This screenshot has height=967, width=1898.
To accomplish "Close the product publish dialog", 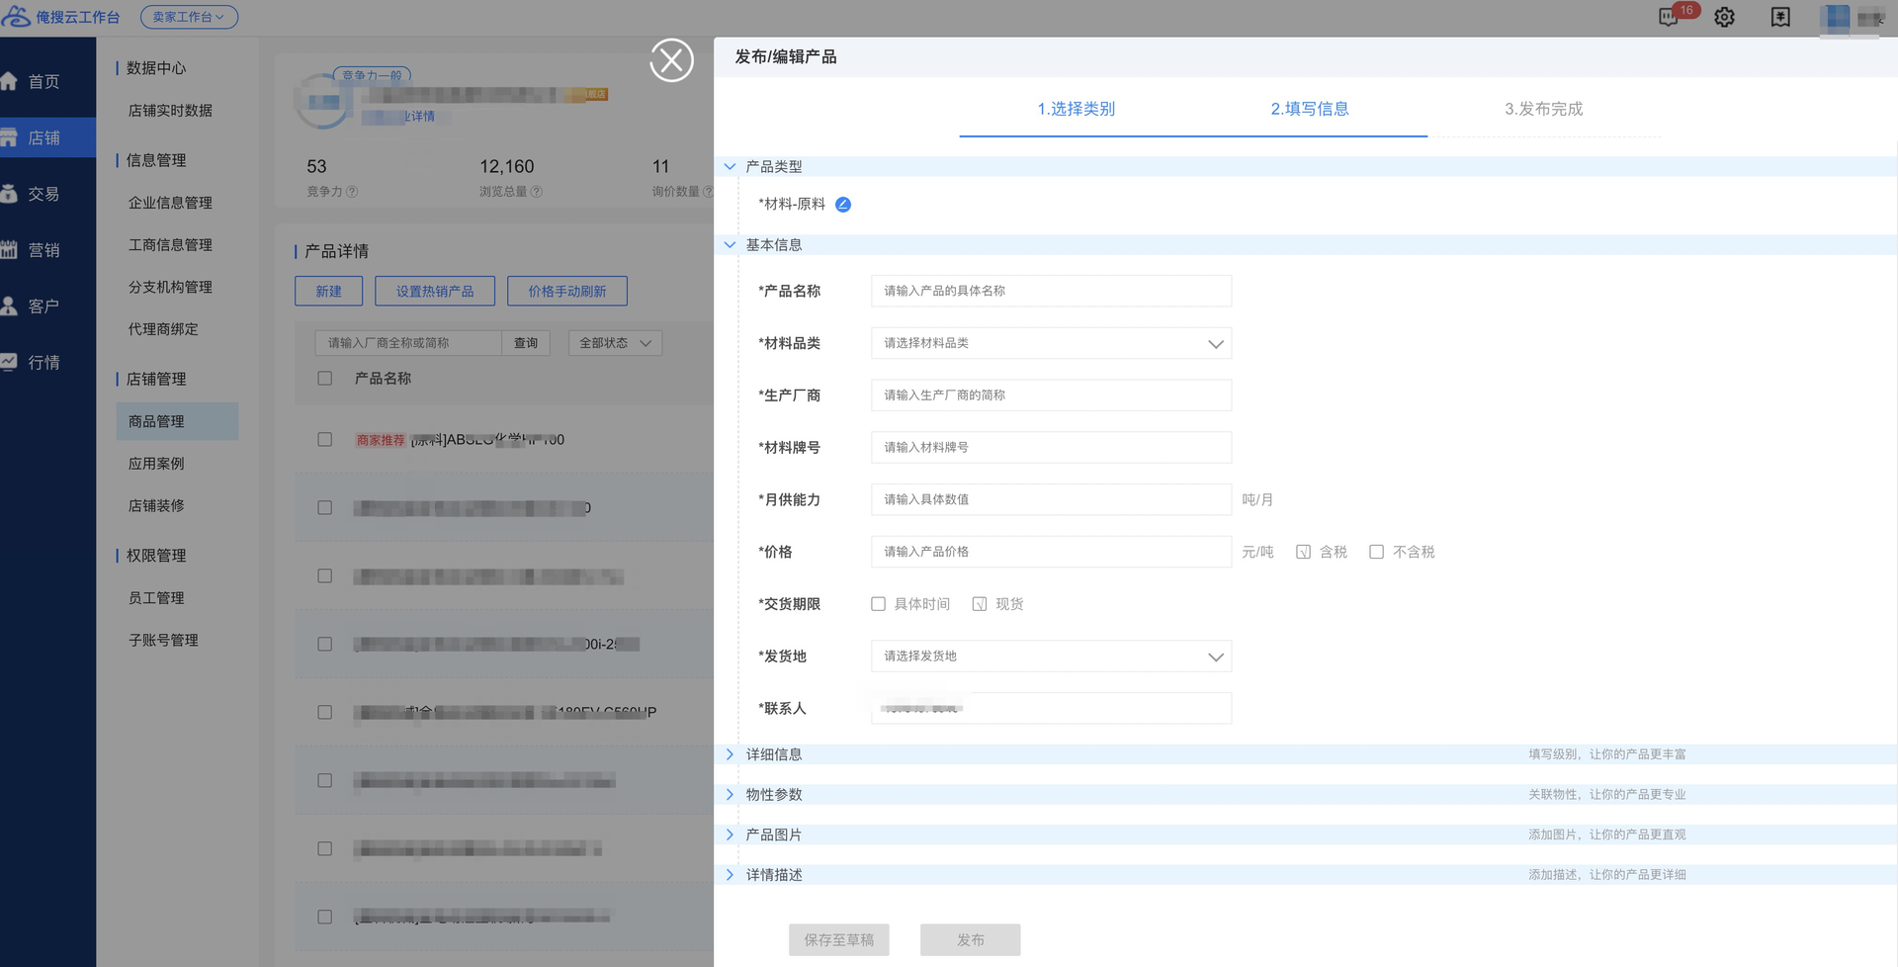I will pyautogui.click(x=671, y=60).
